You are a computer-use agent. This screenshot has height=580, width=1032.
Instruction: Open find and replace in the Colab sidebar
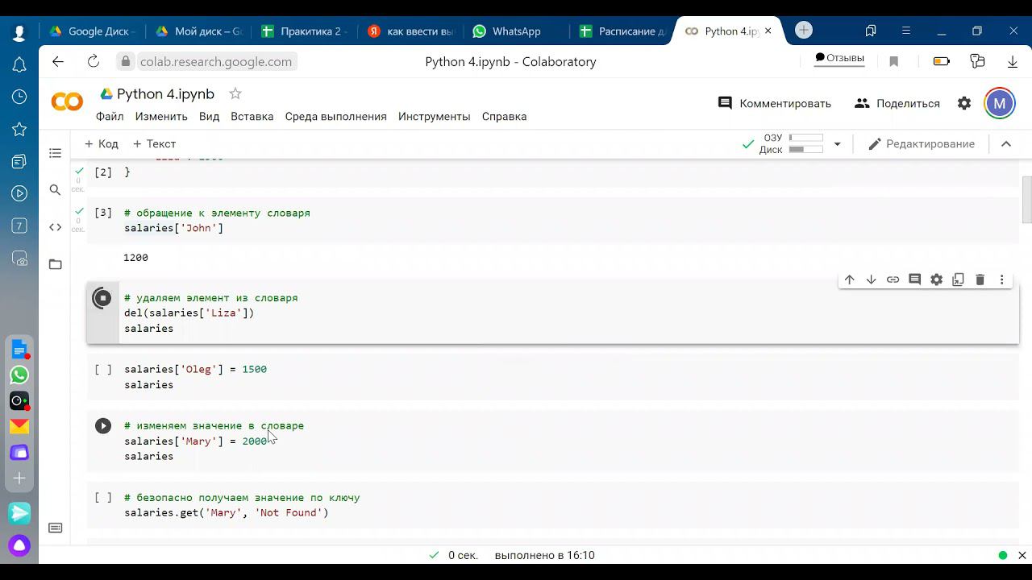(55, 190)
